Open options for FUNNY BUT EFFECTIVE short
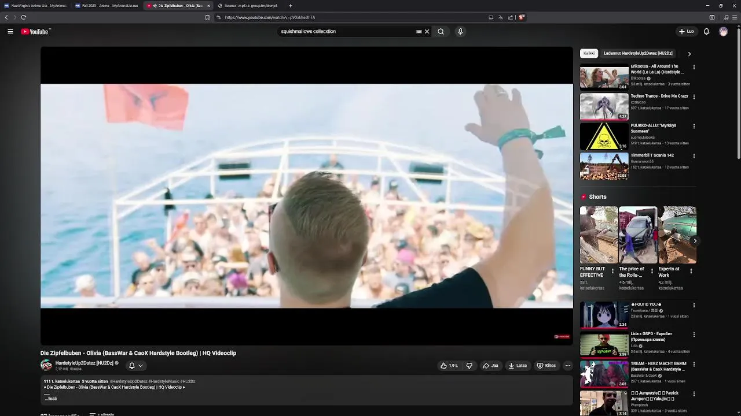The height and width of the screenshot is (416, 741). 612,271
